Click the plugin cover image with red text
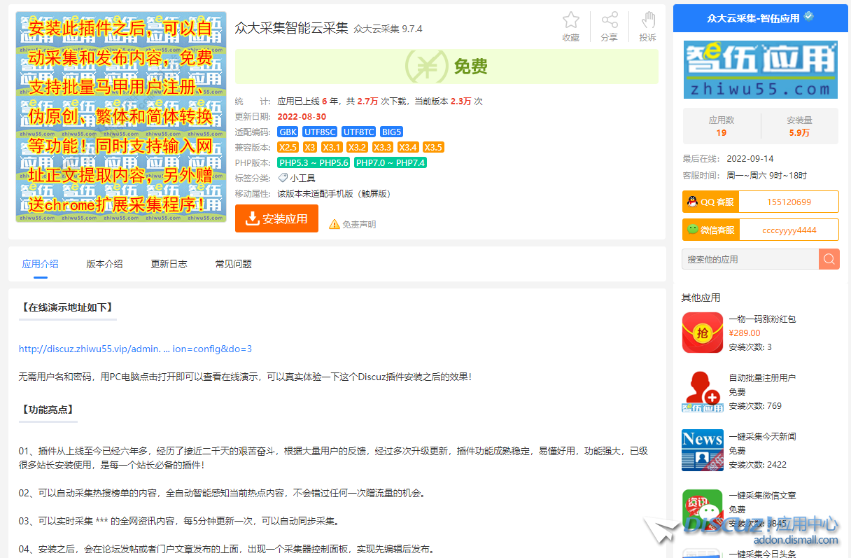 pyautogui.click(x=121, y=117)
